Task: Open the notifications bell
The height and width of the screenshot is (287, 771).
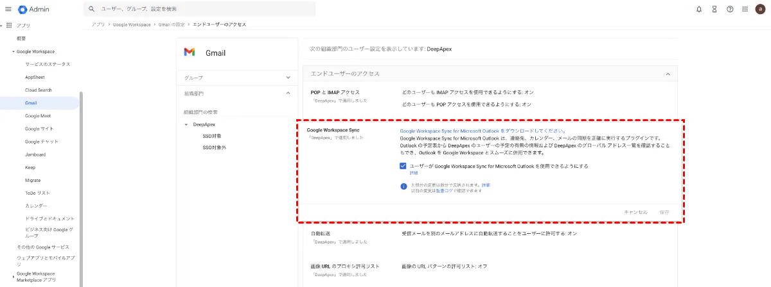Action: [x=699, y=9]
